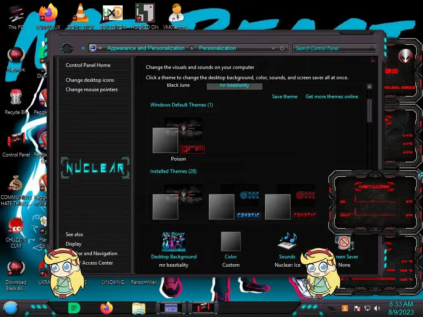Click Appearance and Personalization breadcrumb

146,48
